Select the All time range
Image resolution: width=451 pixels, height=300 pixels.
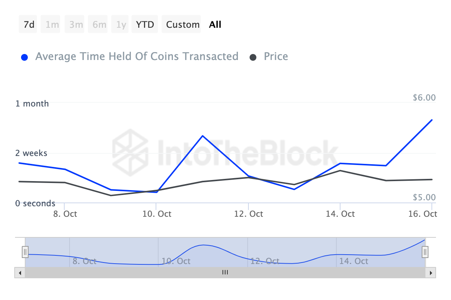(215, 25)
